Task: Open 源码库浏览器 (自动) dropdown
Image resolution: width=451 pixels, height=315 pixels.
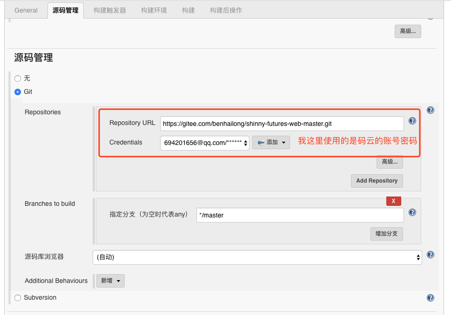Action: pyautogui.click(x=257, y=257)
